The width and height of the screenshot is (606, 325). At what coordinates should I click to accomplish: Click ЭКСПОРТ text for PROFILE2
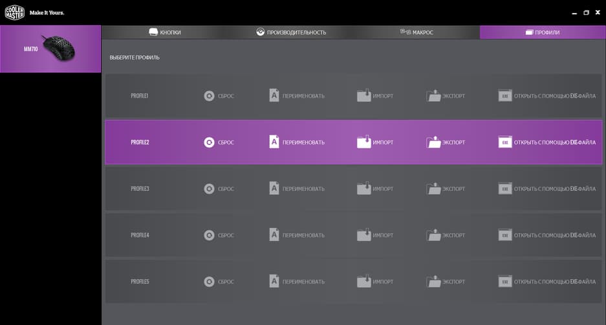coord(454,142)
